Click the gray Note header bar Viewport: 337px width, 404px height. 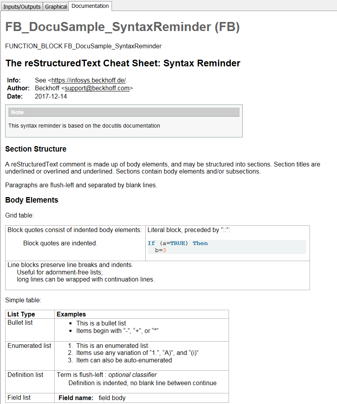124,112
